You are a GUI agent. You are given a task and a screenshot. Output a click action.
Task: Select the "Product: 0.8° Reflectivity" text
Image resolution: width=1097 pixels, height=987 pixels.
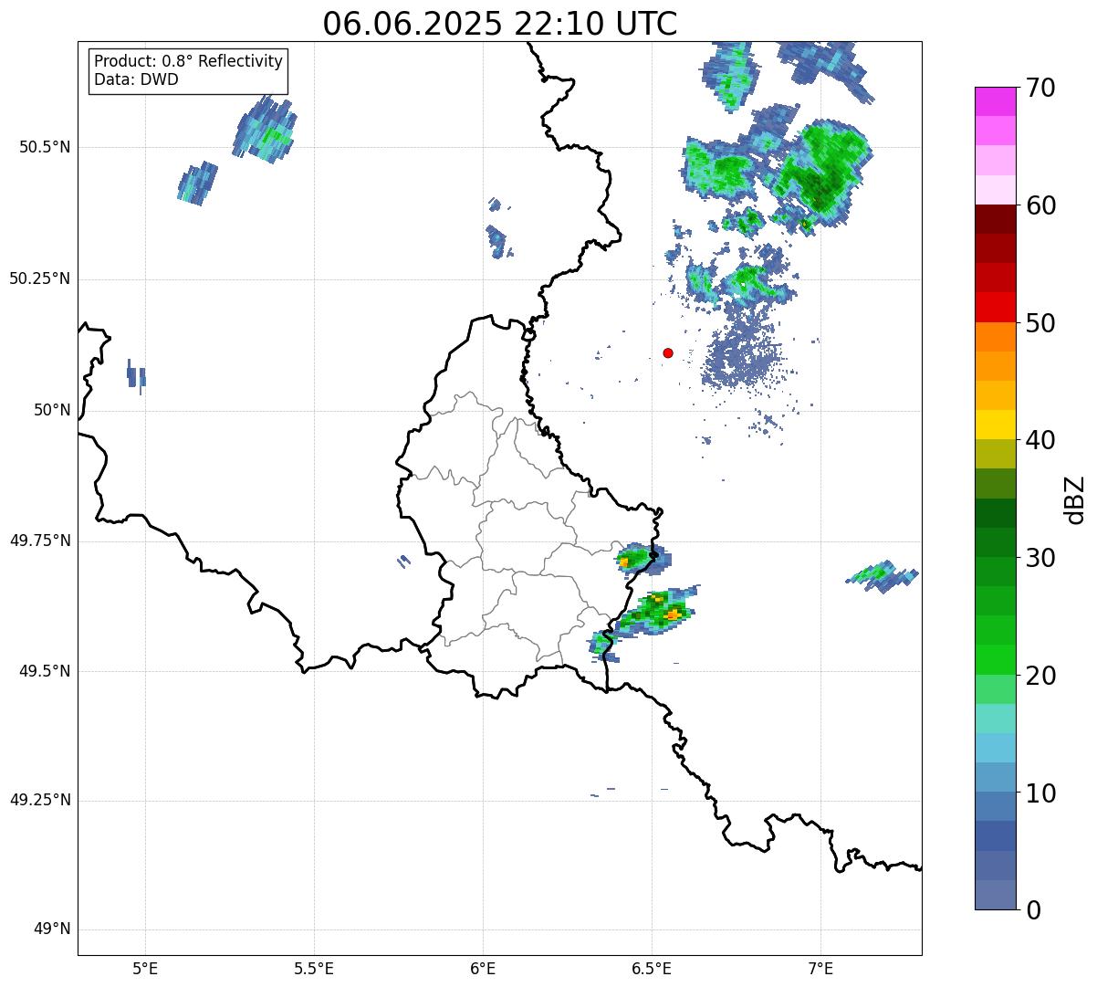(x=189, y=61)
